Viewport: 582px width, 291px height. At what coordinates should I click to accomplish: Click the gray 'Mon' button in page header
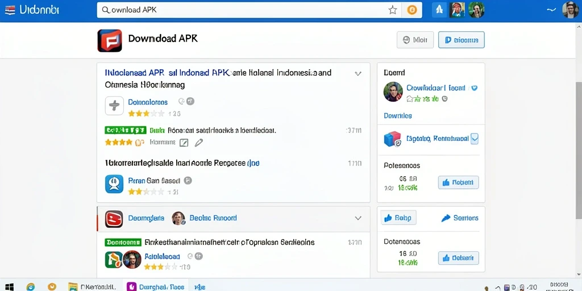point(415,40)
